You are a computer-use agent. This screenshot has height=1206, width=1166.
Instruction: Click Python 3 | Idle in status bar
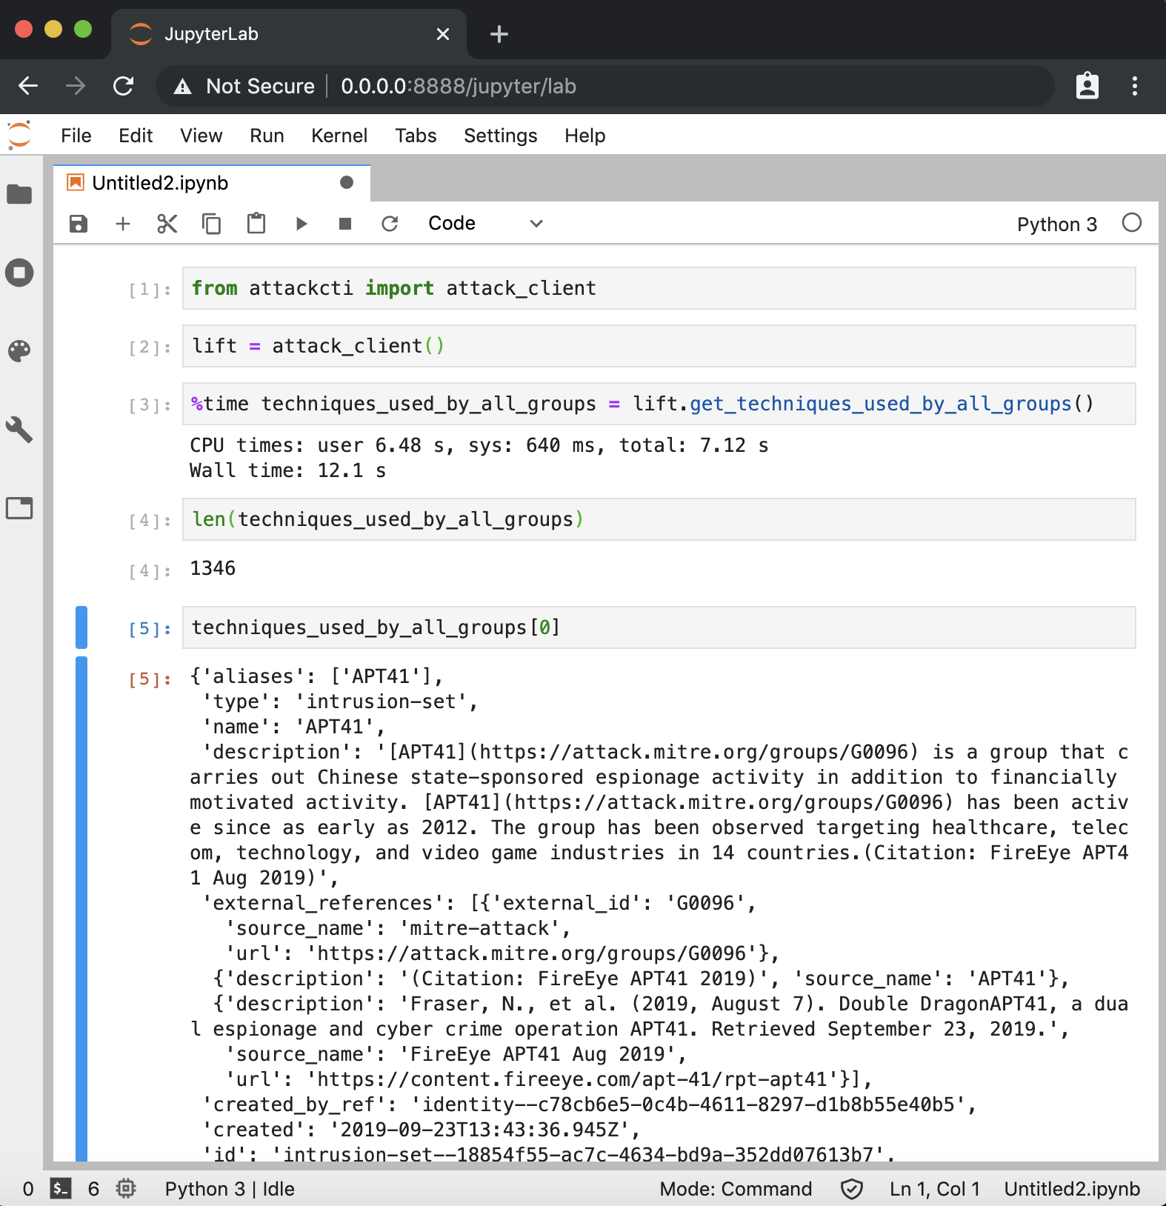(230, 1189)
